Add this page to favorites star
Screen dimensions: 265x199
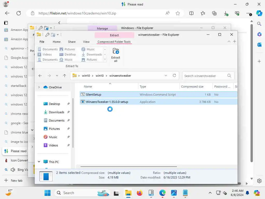[178, 13]
